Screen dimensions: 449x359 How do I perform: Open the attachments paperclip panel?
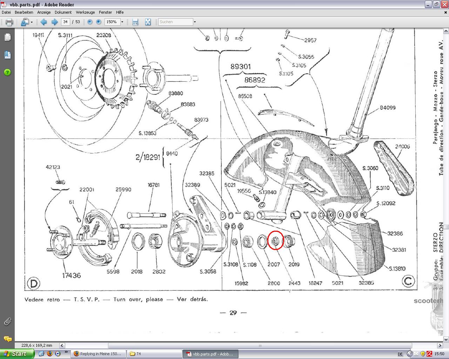(x=7, y=321)
